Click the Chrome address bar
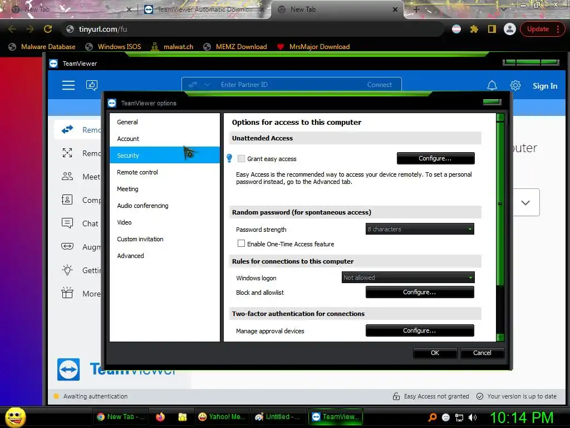This screenshot has width=570, height=428. 253,29
